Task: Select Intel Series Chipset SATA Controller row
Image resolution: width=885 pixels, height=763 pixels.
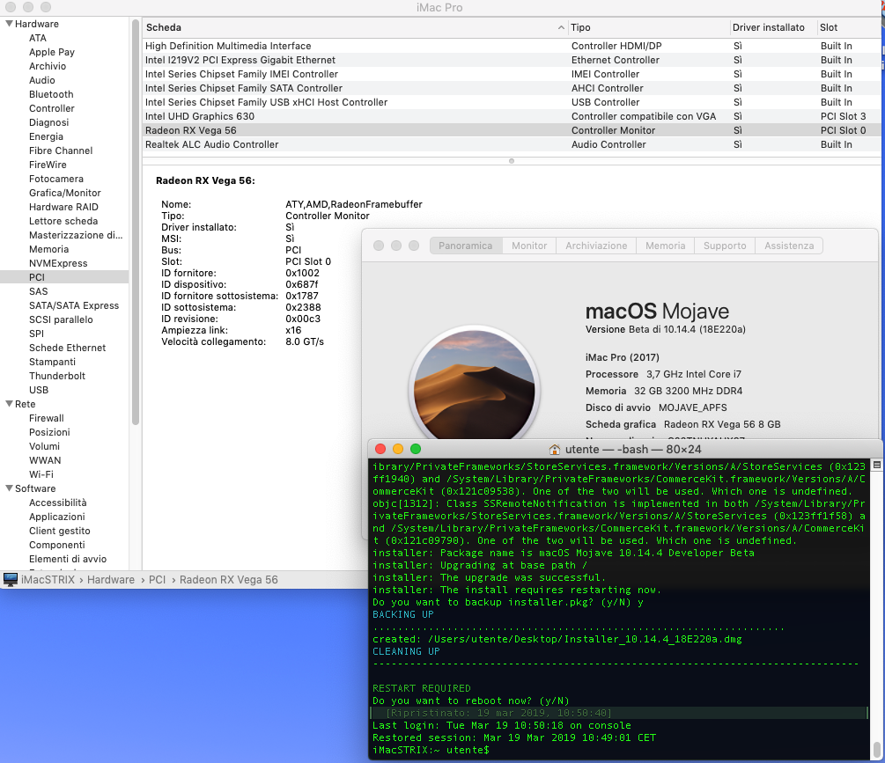Action: coord(512,89)
